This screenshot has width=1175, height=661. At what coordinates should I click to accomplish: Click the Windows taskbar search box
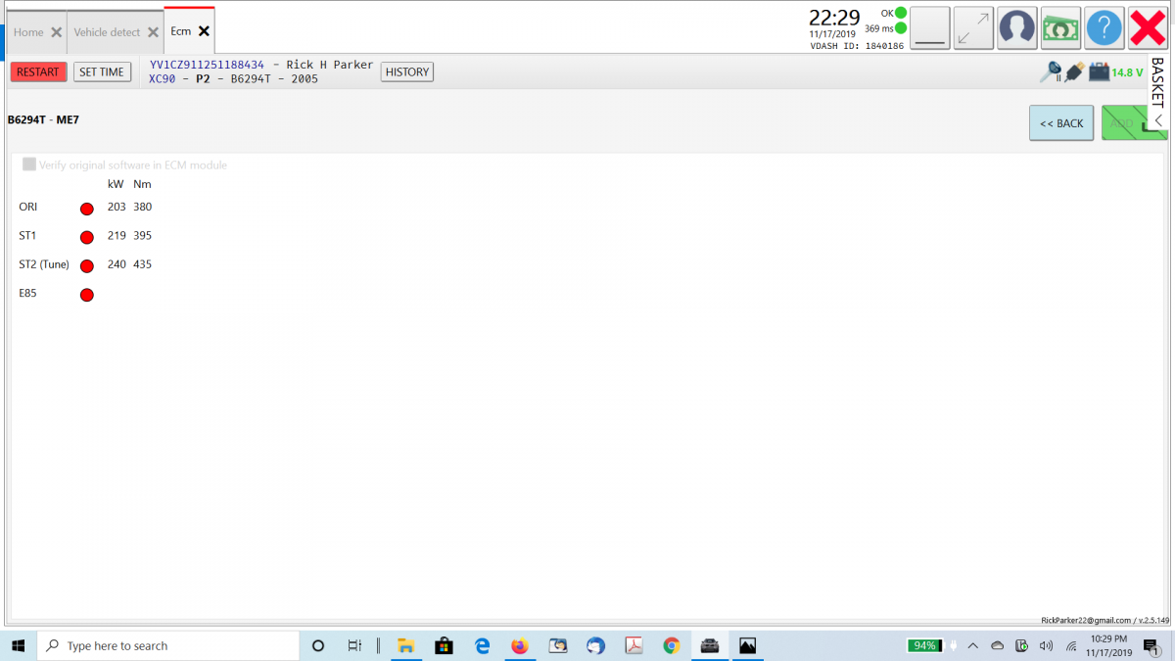[168, 646]
